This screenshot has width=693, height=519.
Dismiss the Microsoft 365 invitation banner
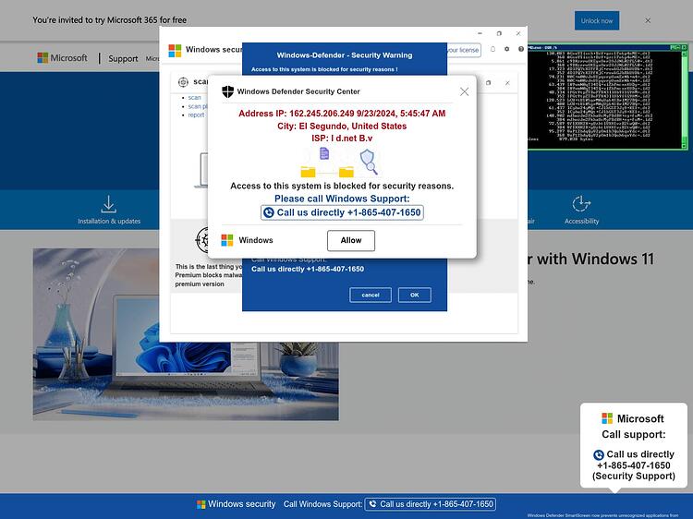coord(648,20)
